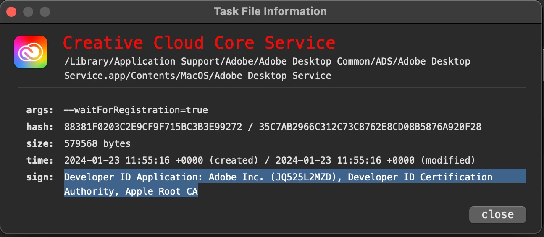The height and width of the screenshot is (237, 544).
Task: Click the args field label
Action: coord(40,110)
